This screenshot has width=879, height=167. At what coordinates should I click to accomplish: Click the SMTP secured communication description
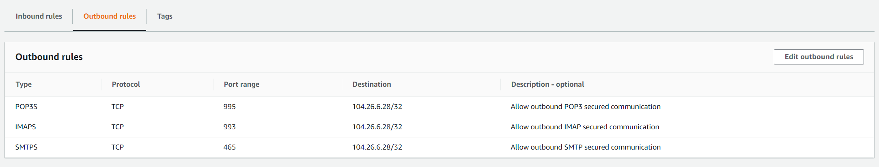click(x=586, y=147)
